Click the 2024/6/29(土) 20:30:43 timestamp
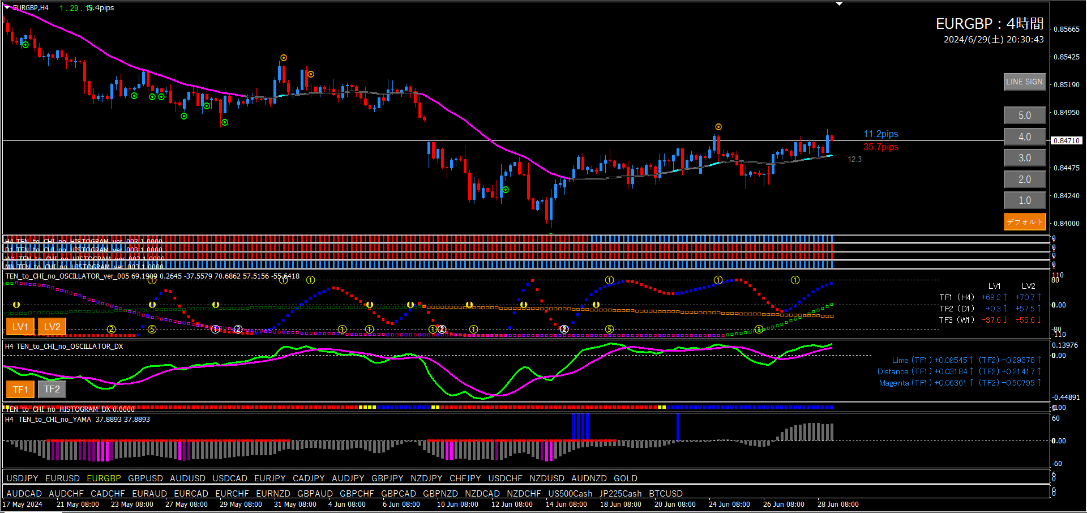 (994, 40)
